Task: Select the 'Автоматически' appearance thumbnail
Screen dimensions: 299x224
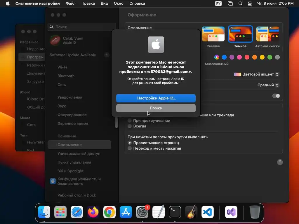Action: click(268, 34)
